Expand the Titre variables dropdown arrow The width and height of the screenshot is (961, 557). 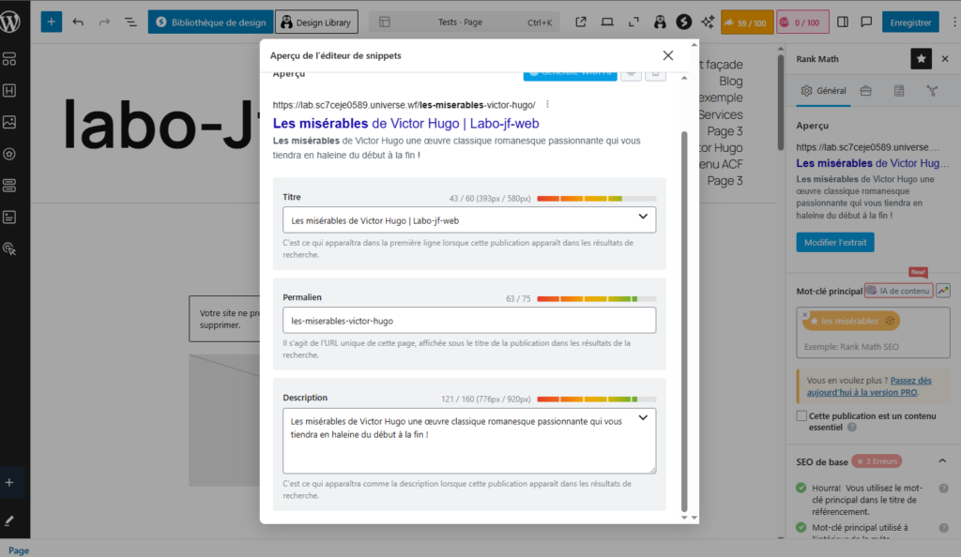[642, 216]
